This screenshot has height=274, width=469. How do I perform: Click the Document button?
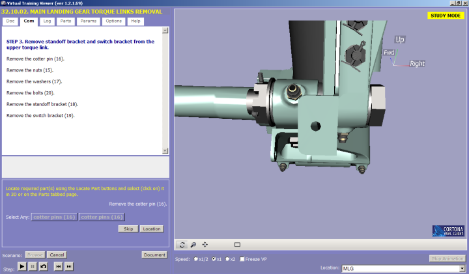click(154, 254)
